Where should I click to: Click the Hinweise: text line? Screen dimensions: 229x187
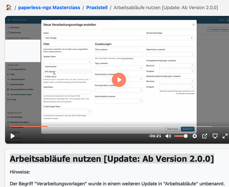(x=20, y=172)
